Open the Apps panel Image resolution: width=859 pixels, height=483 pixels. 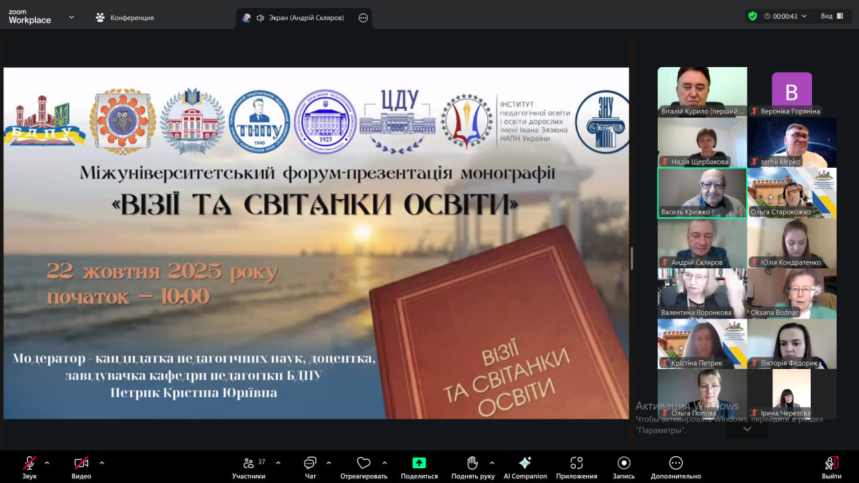[576, 464]
